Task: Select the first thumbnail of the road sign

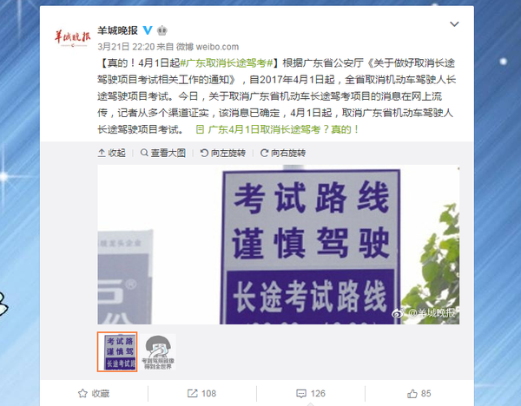Action: tap(117, 351)
